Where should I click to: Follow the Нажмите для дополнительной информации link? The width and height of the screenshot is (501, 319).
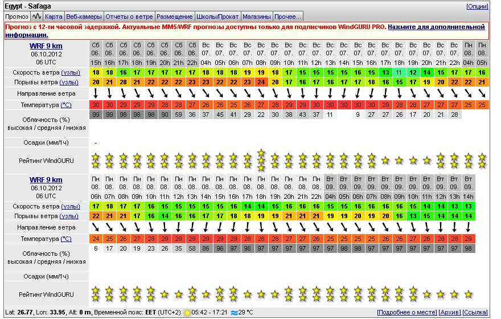436,27
